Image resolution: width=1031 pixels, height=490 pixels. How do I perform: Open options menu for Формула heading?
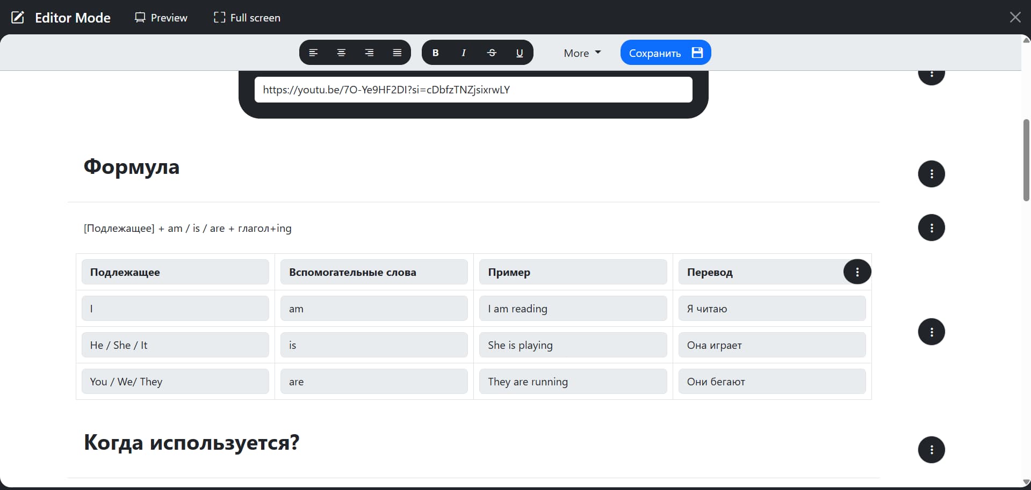click(931, 174)
